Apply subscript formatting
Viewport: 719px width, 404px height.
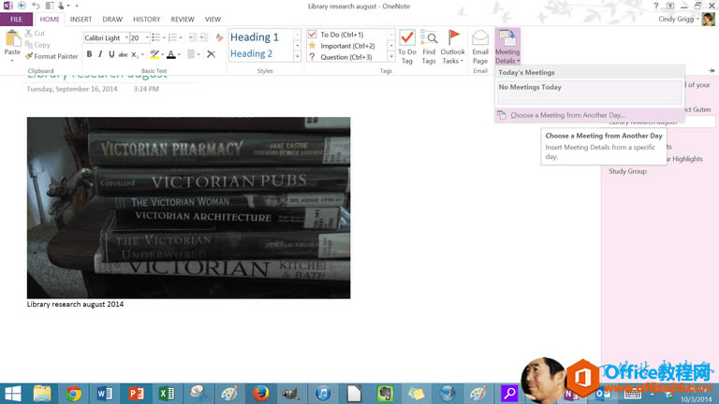click(135, 54)
